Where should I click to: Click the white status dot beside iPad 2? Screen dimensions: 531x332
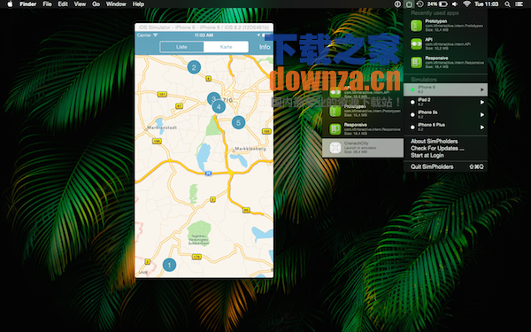(x=412, y=102)
